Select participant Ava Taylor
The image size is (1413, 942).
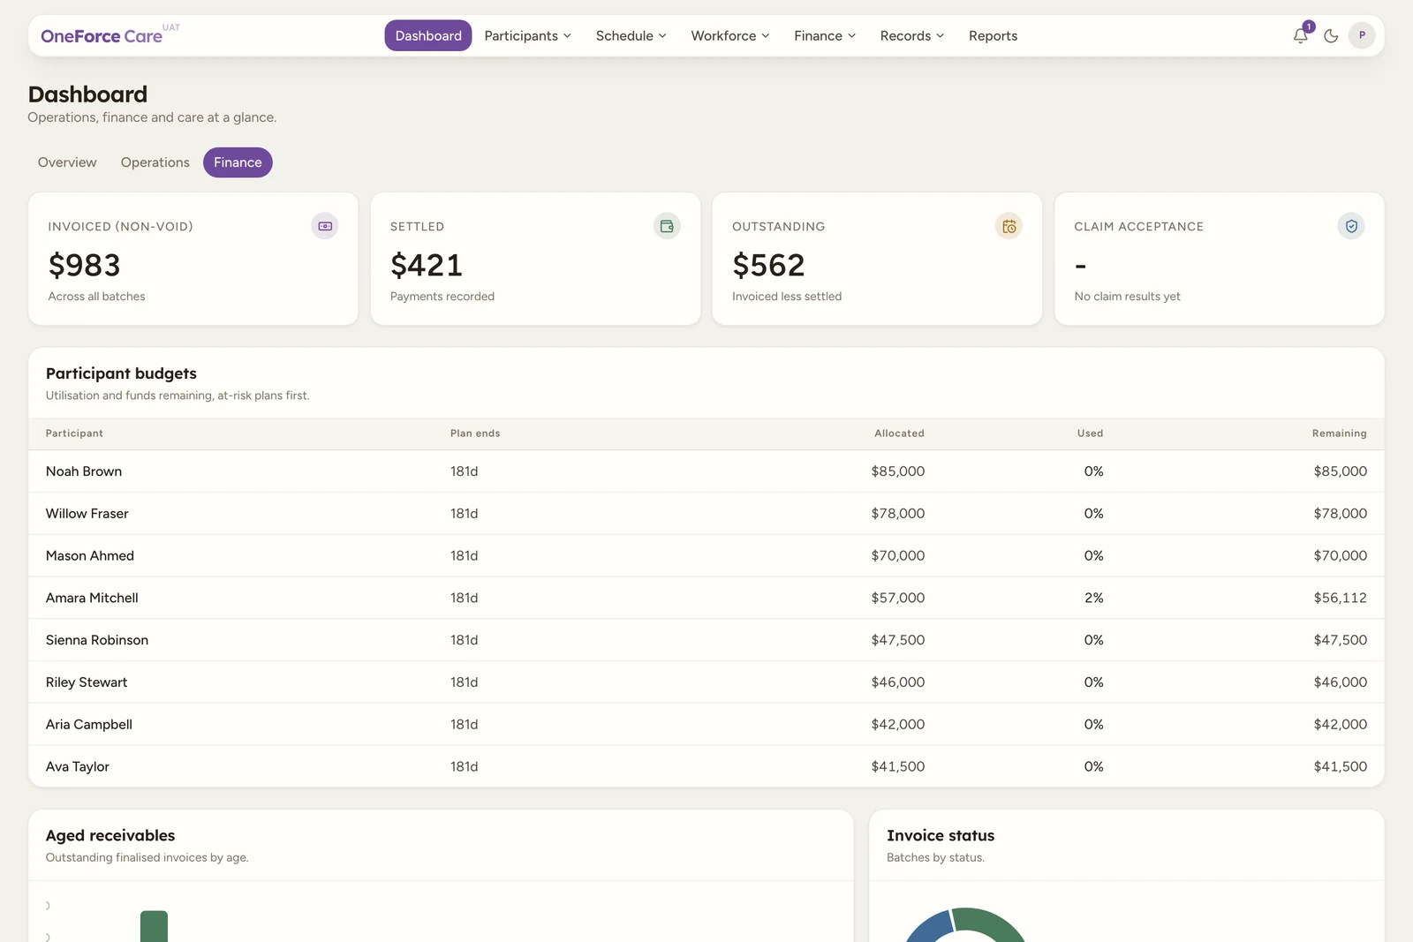point(78,766)
